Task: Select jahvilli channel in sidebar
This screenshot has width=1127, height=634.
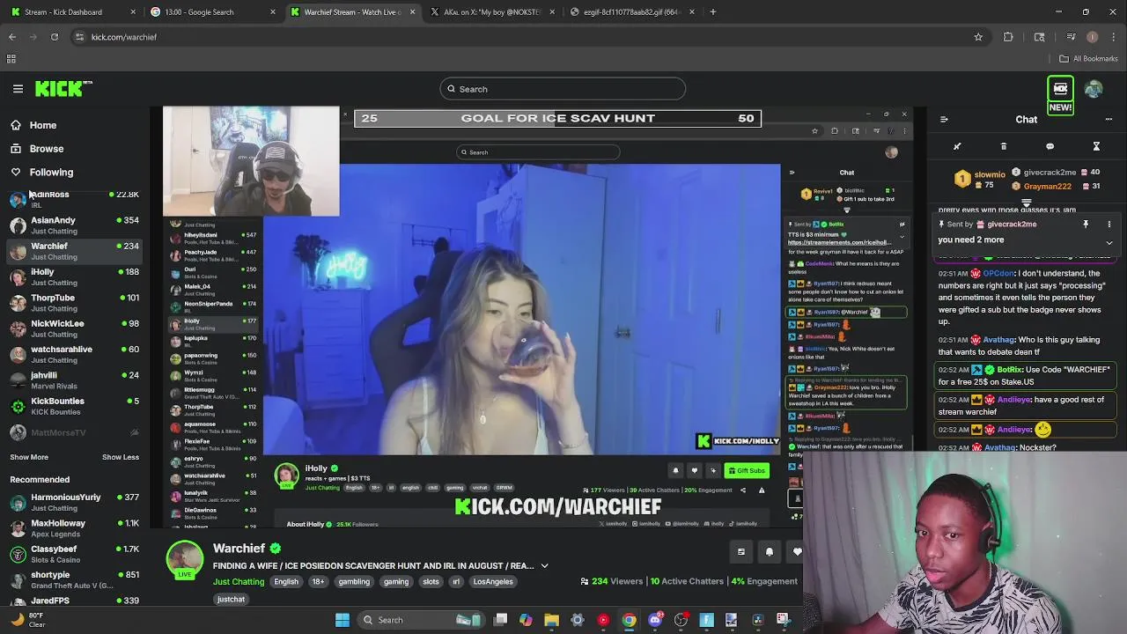Action: click(74, 380)
